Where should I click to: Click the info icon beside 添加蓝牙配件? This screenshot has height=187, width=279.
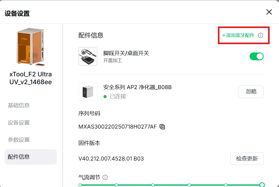click(x=261, y=35)
